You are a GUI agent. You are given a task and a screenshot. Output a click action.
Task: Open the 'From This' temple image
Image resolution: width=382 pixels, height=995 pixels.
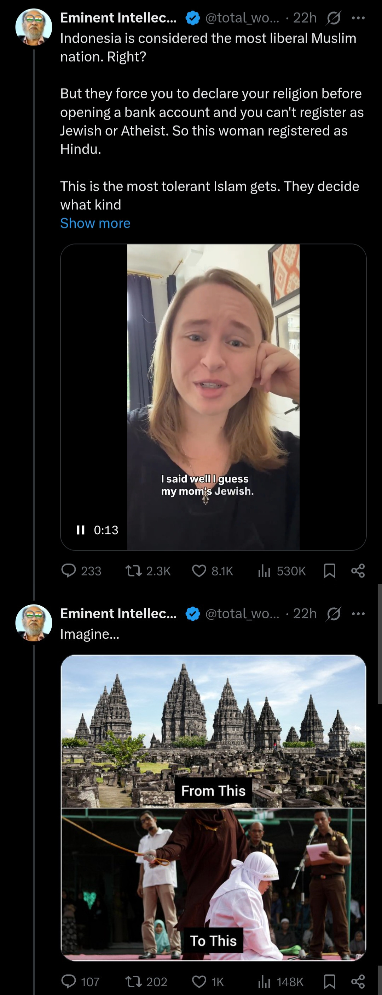coord(213,731)
